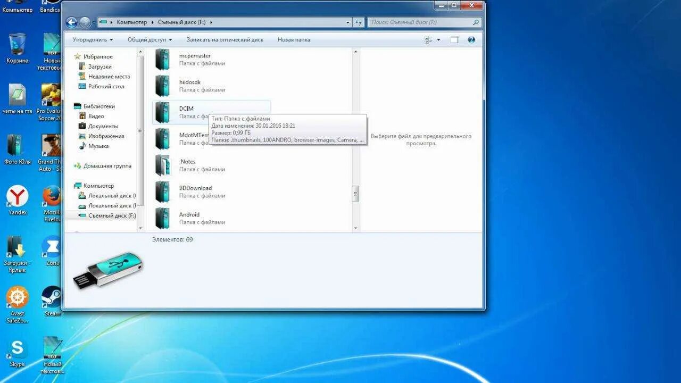Click file list scroll down arrow

click(355, 228)
